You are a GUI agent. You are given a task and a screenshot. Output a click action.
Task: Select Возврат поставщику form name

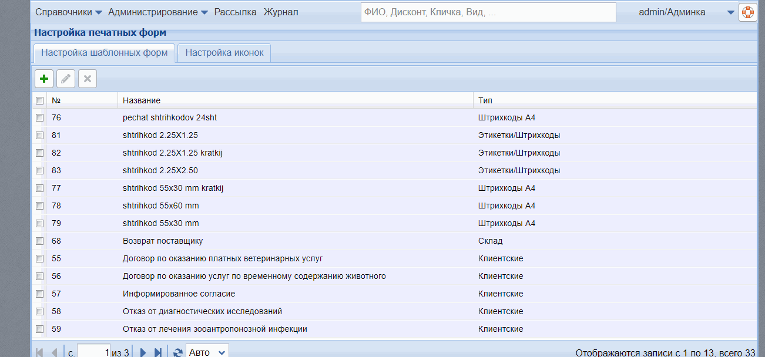163,241
